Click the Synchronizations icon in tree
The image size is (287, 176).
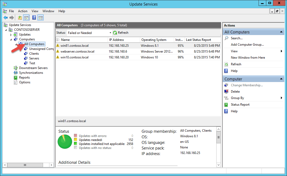coord(16,73)
